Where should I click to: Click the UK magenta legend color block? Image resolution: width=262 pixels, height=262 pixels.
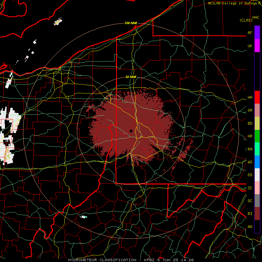point(257,46)
